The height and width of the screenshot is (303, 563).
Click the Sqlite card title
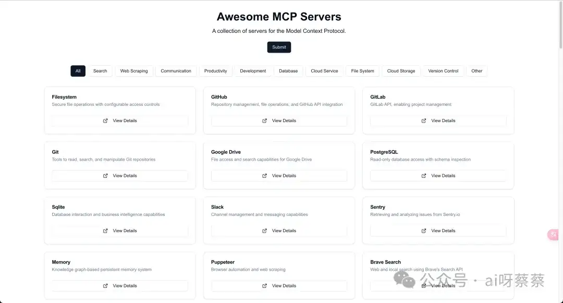[58, 207]
